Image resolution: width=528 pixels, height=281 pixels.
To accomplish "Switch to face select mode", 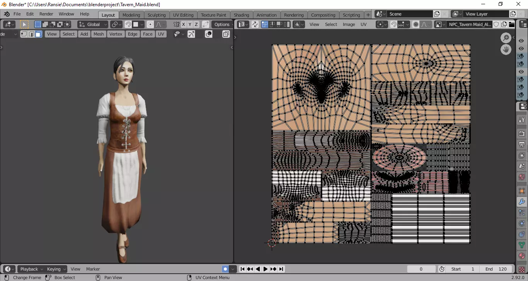I will pos(38,34).
